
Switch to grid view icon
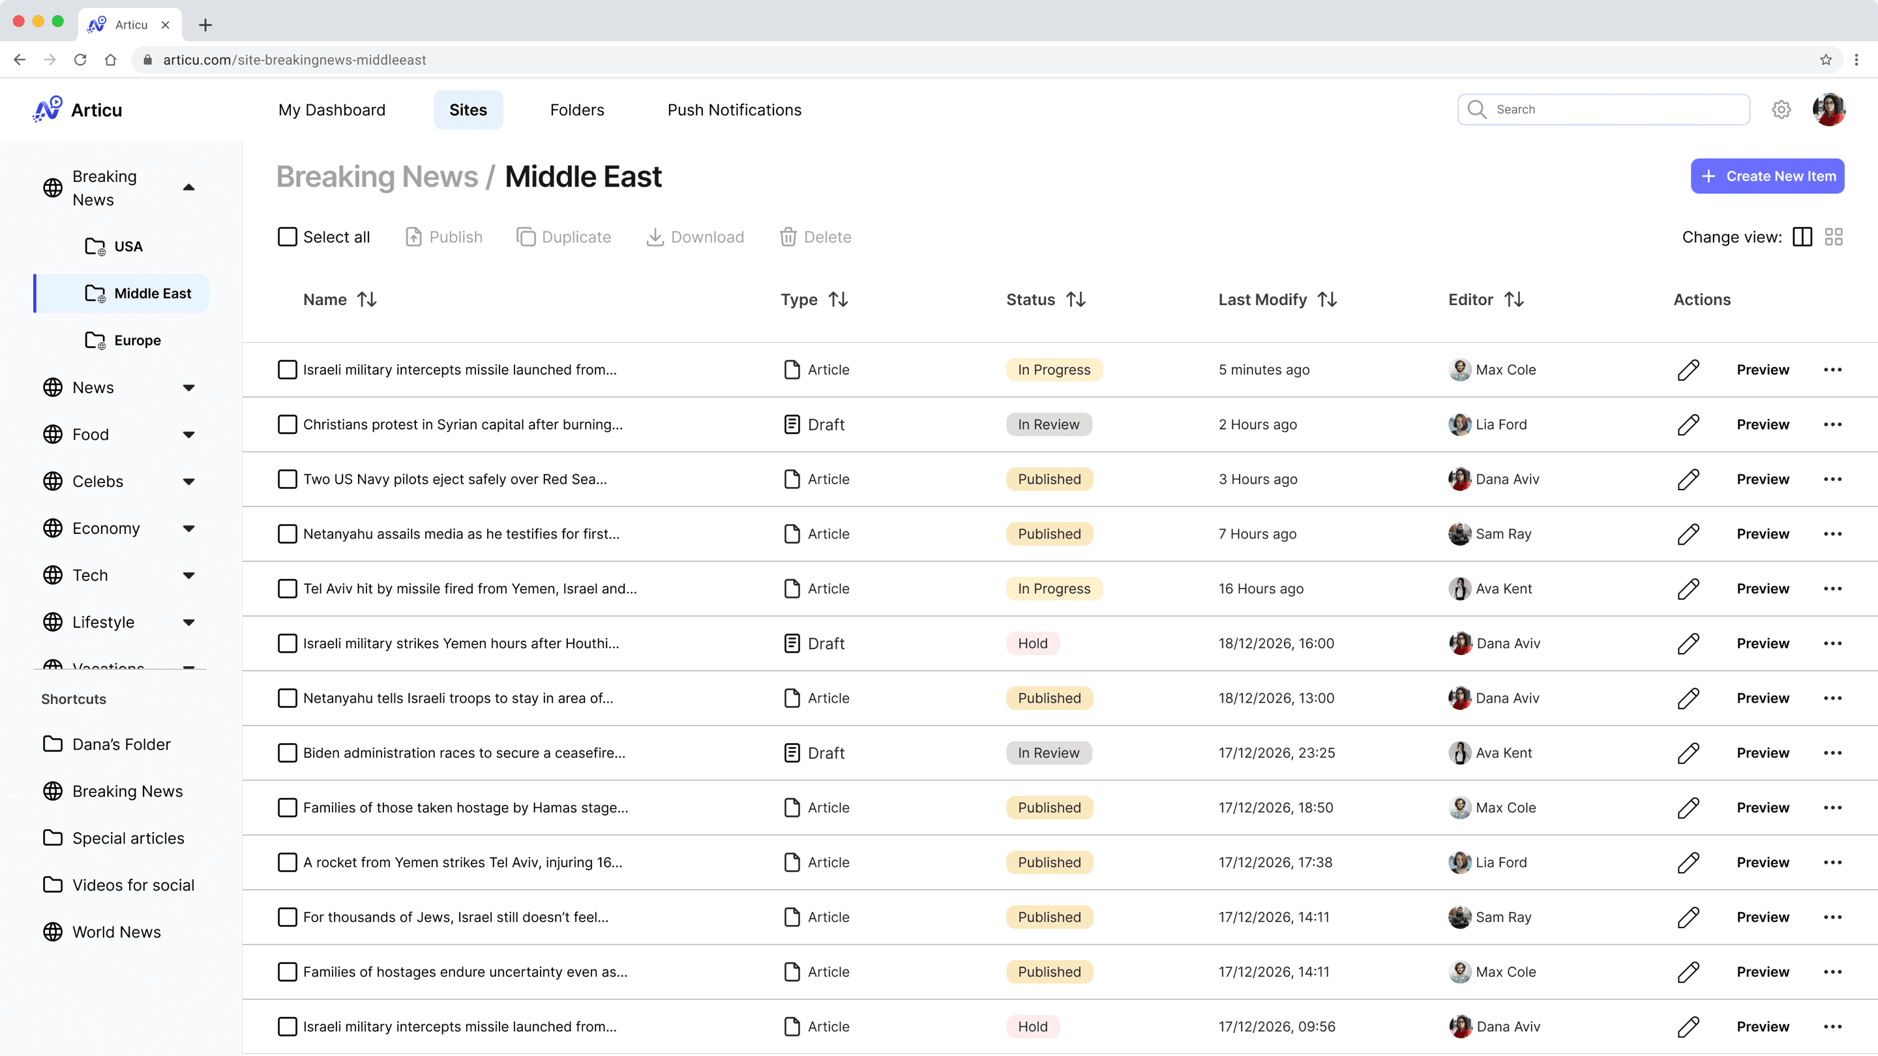point(1833,237)
